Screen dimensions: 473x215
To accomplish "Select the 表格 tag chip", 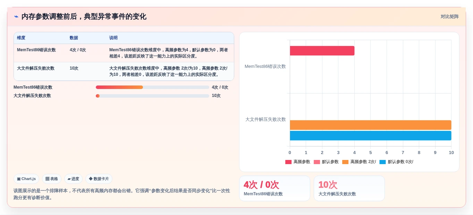I will [x=52, y=179].
